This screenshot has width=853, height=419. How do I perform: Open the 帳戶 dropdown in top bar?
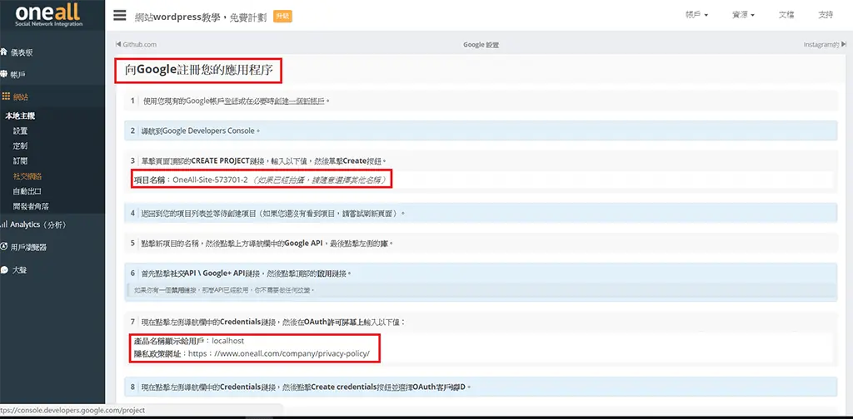(697, 15)
